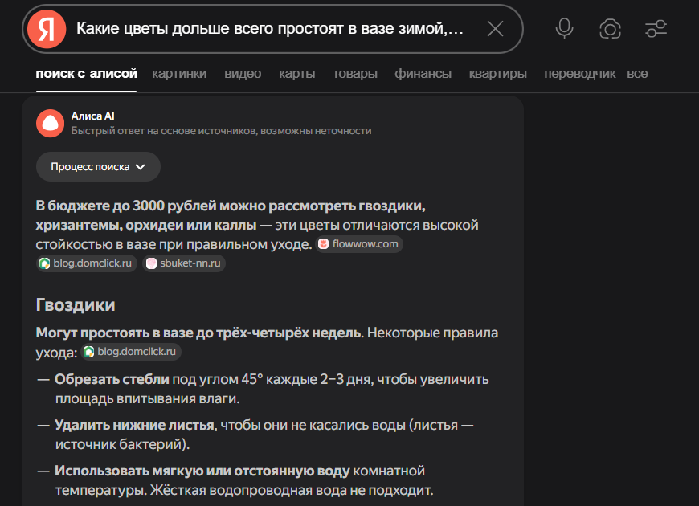Open the flowwow.com source link
The height and width of the screenshot is (506, 699).
(x=366, y=244)
